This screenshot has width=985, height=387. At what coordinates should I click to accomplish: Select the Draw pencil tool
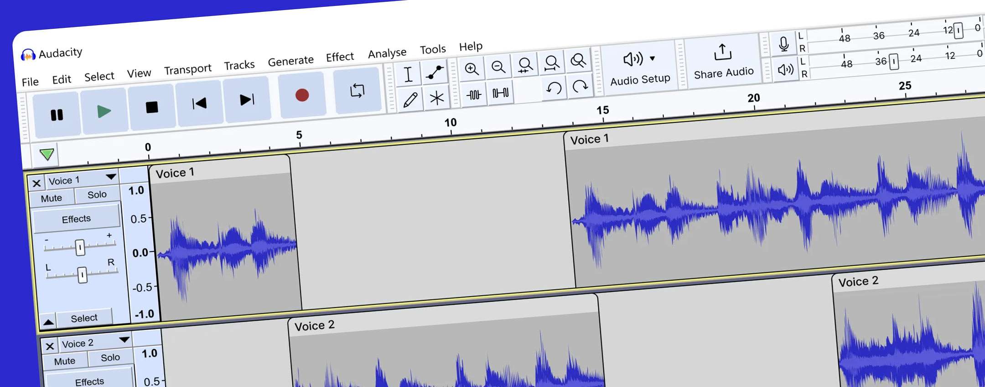[410, 99]
